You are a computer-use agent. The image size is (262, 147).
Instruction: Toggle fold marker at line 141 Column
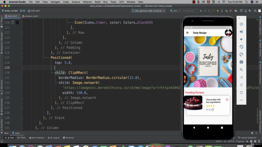pyautogui.click(x=22, y=128)
